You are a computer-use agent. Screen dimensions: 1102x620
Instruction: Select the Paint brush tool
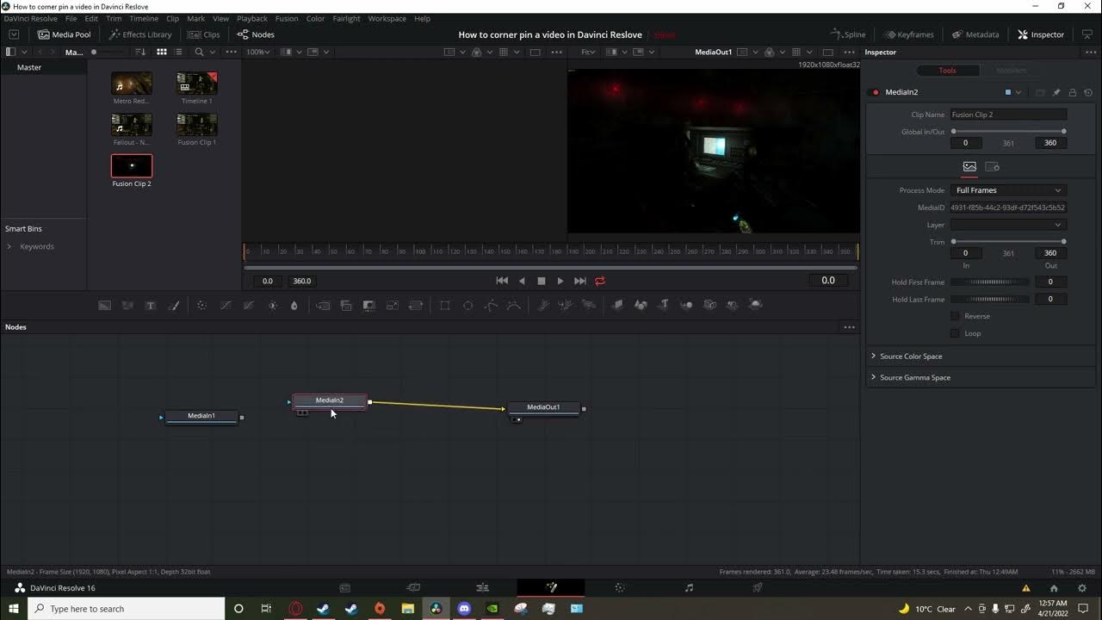(174, 305)
